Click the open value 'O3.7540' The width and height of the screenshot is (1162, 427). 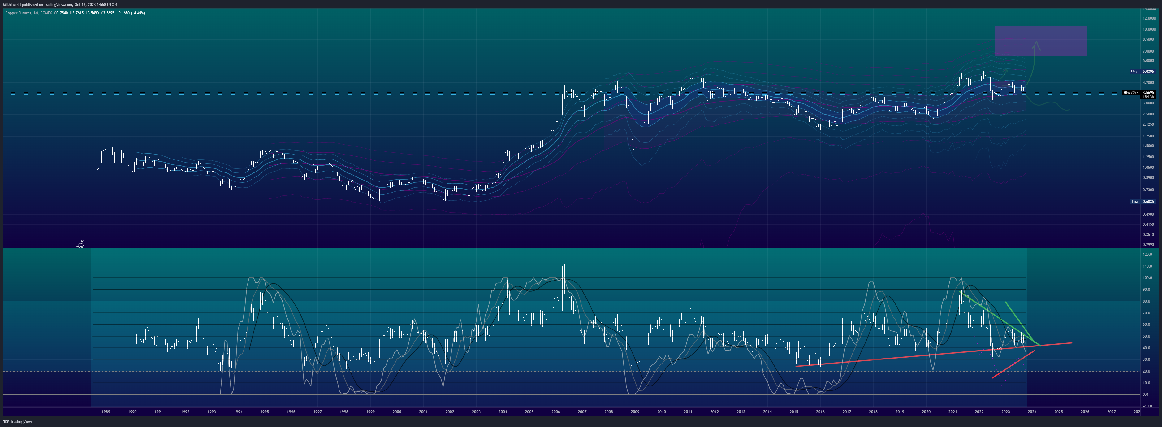(61, 13)
